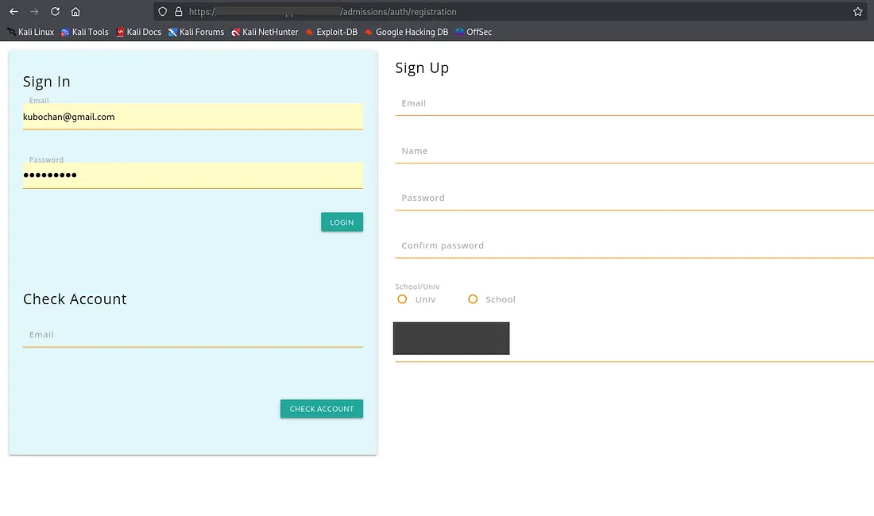Click the forward navigation arrow
Screen dimensions: 874x516
[x=34, y=12]
